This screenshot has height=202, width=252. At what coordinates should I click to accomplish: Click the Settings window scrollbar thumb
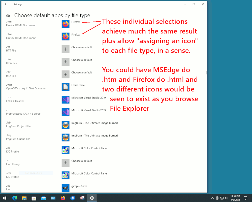tap(207, 73)
